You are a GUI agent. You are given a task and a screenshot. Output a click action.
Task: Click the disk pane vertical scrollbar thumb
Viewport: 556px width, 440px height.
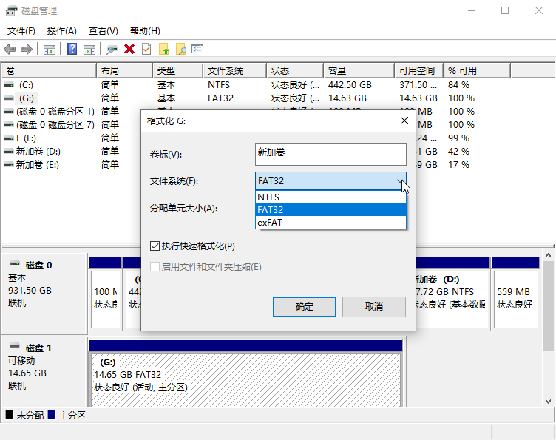pos(548,305)
